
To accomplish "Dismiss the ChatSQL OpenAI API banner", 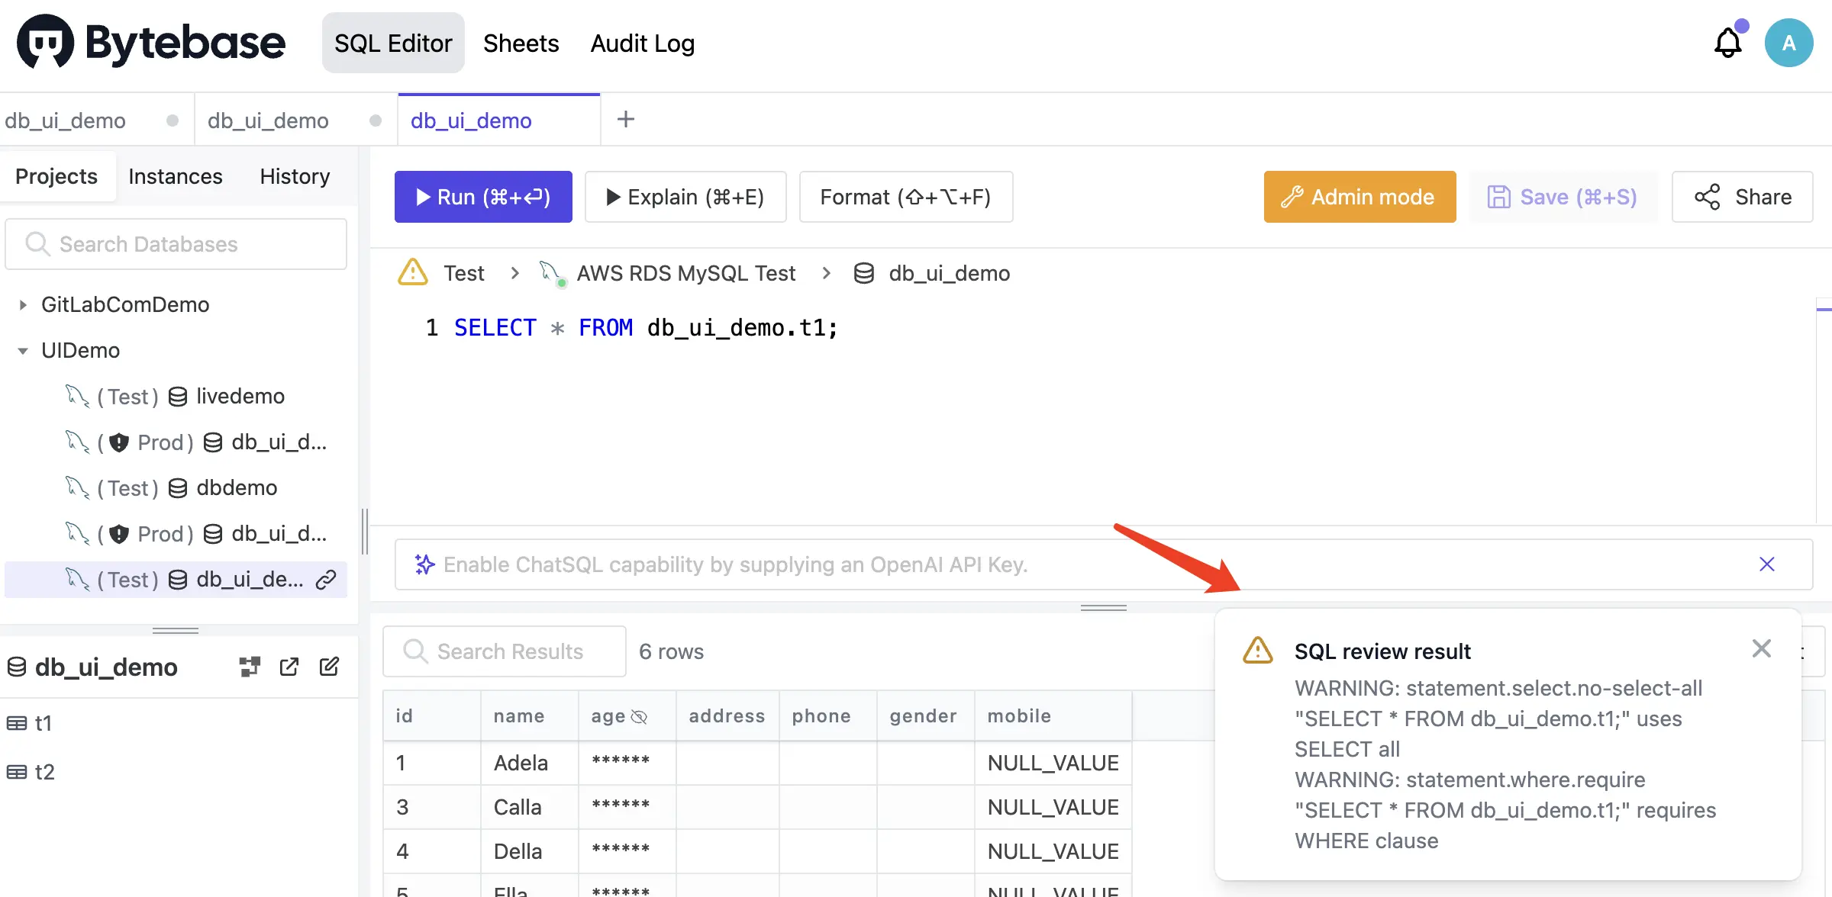I will [x=1768, y=564].
